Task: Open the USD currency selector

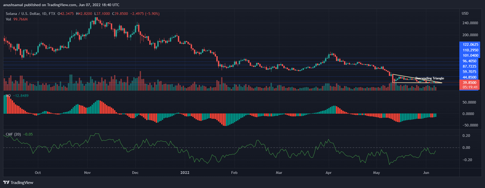Action: [465, 13]
